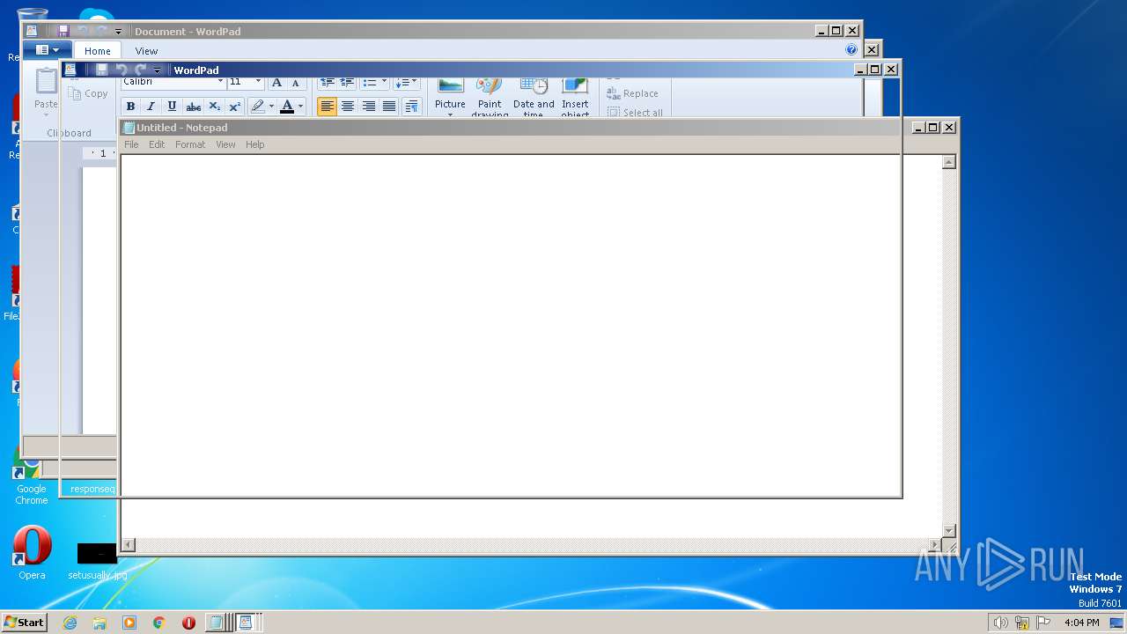The image size is (1127, 634).
Task: Switch to WordPad View tab
Action: point(146,51)
